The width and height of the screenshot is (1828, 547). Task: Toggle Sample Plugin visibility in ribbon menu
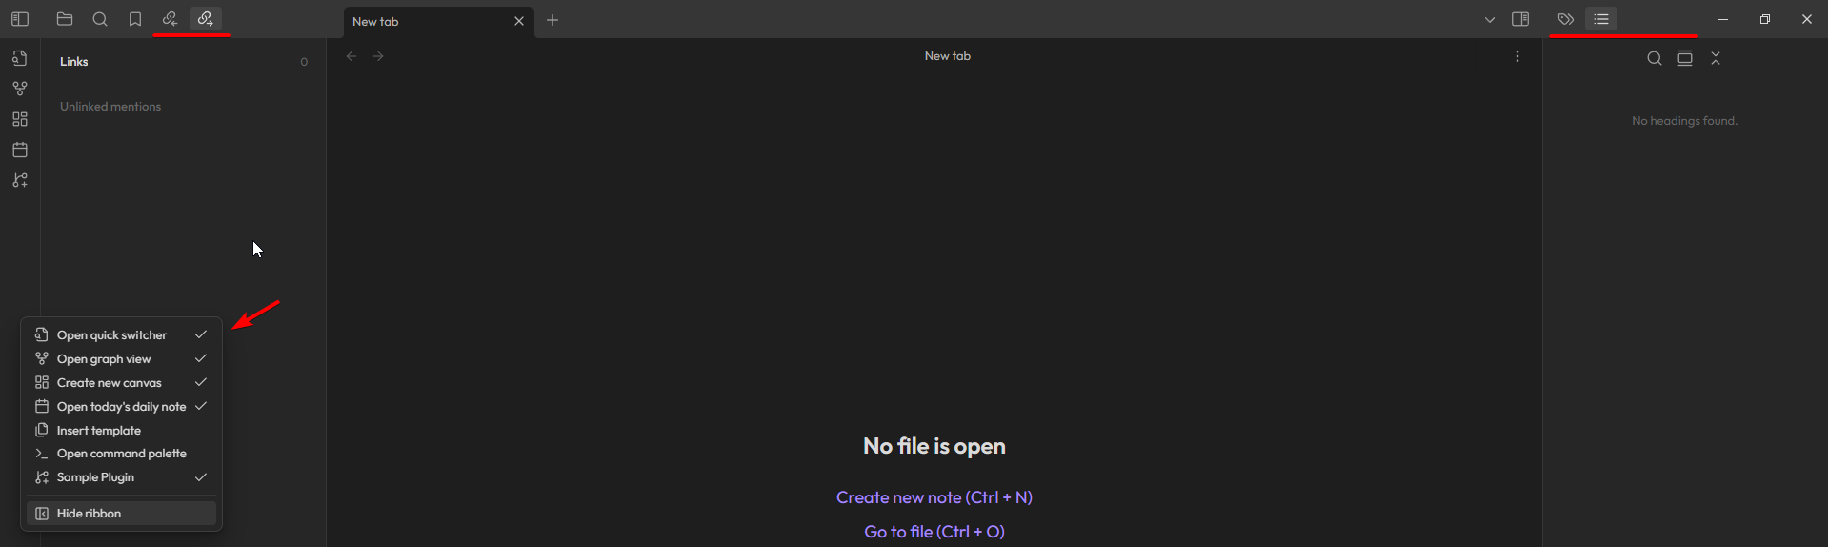[x=96, y=477]
